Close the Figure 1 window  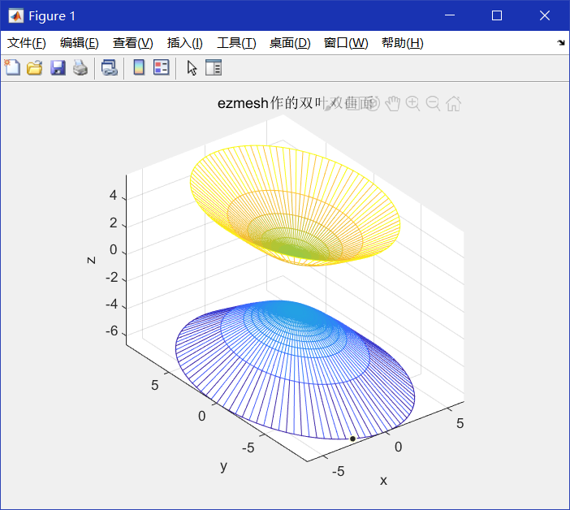point(545,15)
